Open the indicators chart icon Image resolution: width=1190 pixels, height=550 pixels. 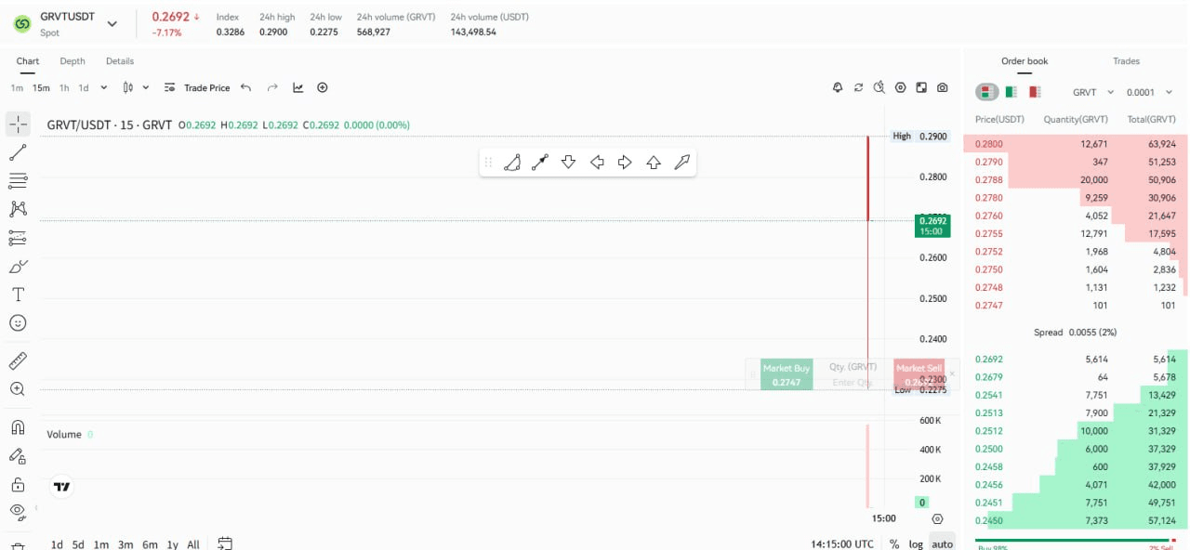(x=298, y=87)
